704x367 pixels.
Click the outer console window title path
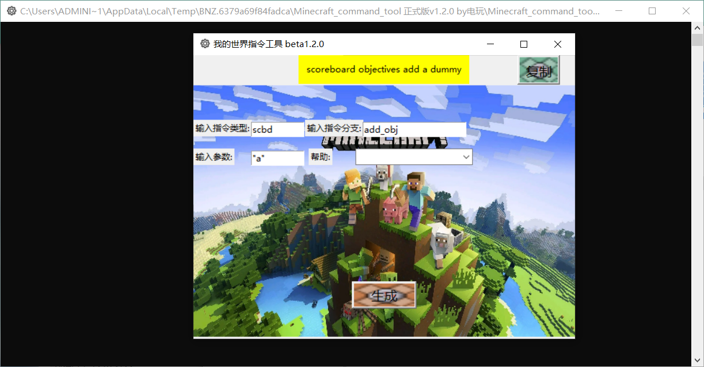pyautogui.click(x=310, y=11)
